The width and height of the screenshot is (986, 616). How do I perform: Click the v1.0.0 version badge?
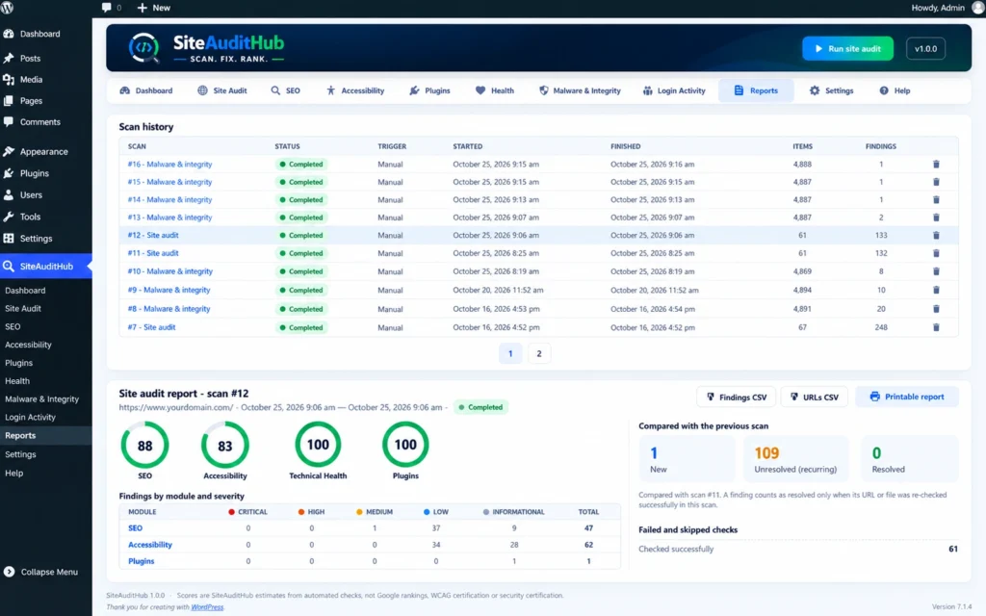pyautogui.click(x=925, y=48)
